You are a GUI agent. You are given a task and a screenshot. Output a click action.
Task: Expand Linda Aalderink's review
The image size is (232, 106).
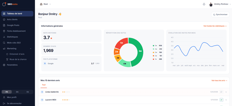[226, 92]
